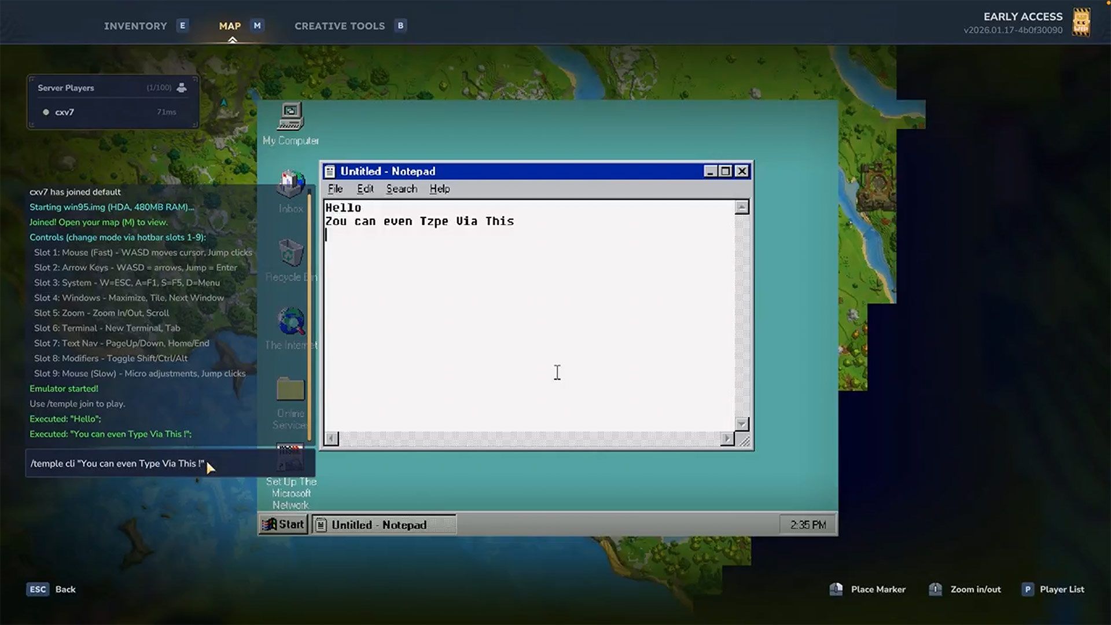This screenshot has width=1111, height=625.
Task: Open the Player List via its icon
Action: (x=1028, y=589)
